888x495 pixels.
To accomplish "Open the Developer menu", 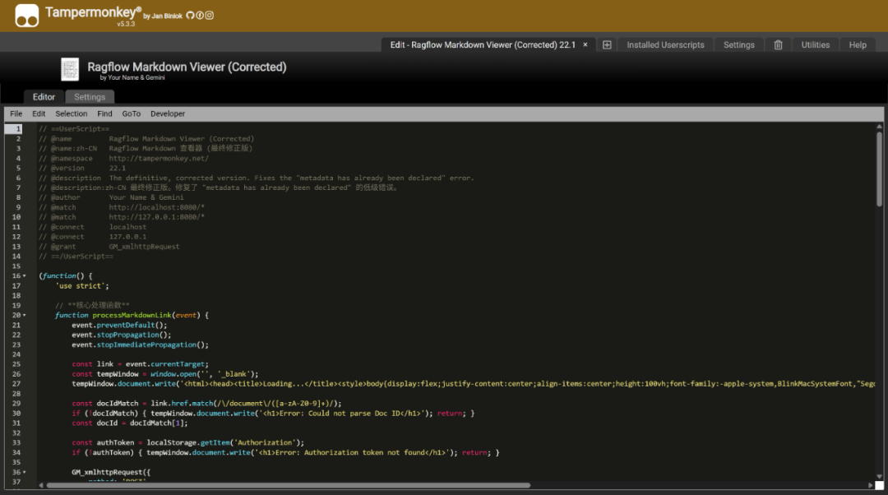I will point(168,113).
